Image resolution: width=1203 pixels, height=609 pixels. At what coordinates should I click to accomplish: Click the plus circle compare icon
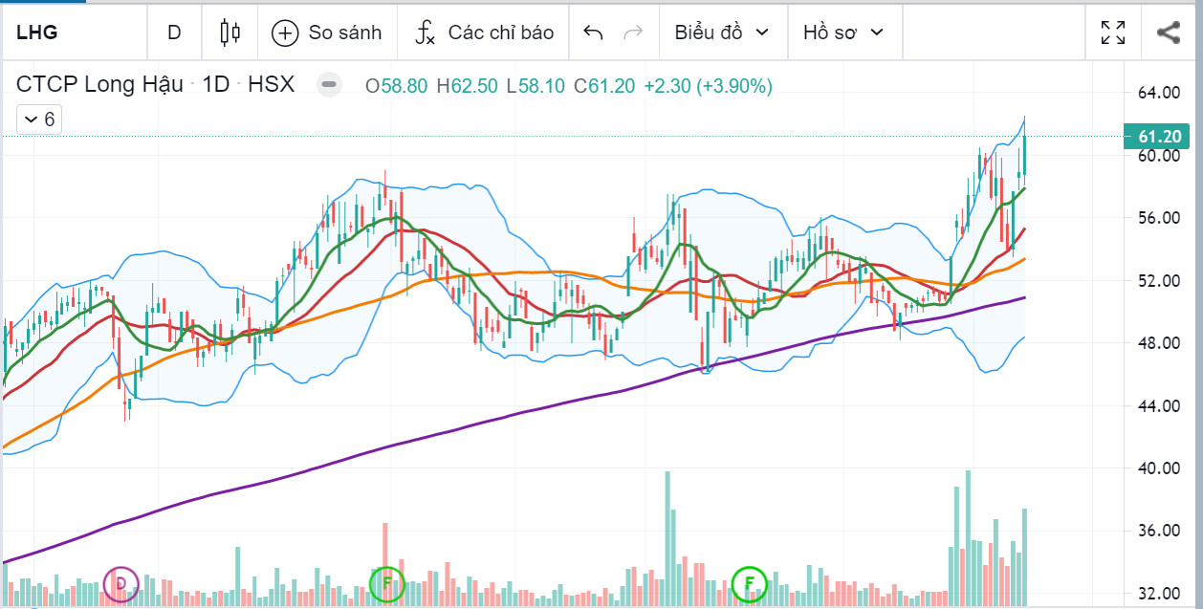285,33
